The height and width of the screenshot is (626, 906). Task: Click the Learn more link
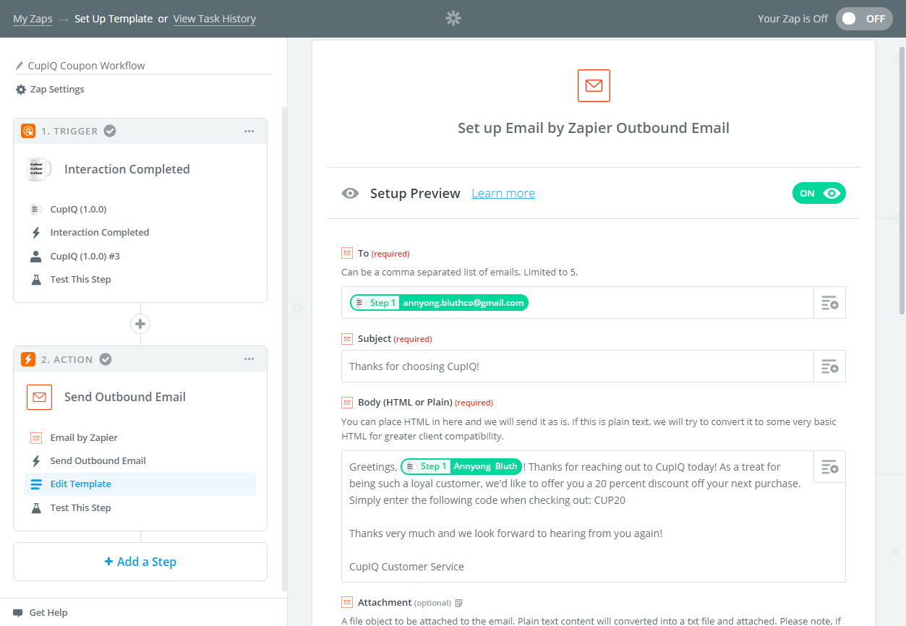503,193
